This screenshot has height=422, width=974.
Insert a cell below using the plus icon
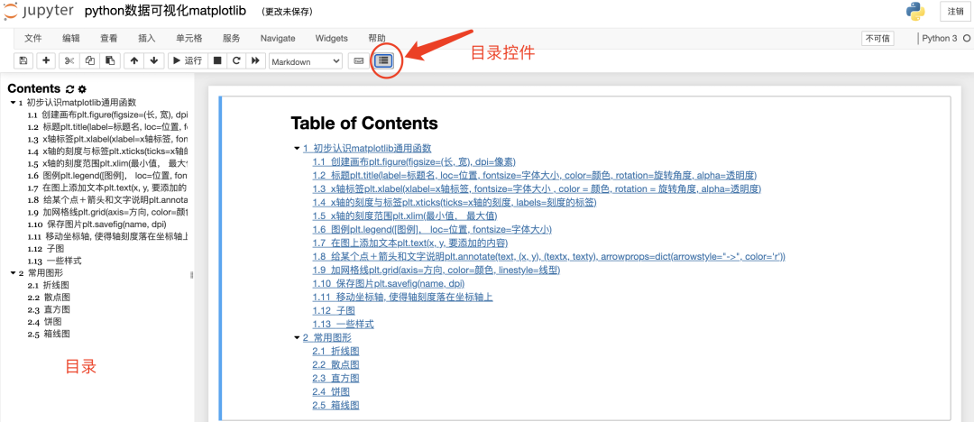pos(46,61)
